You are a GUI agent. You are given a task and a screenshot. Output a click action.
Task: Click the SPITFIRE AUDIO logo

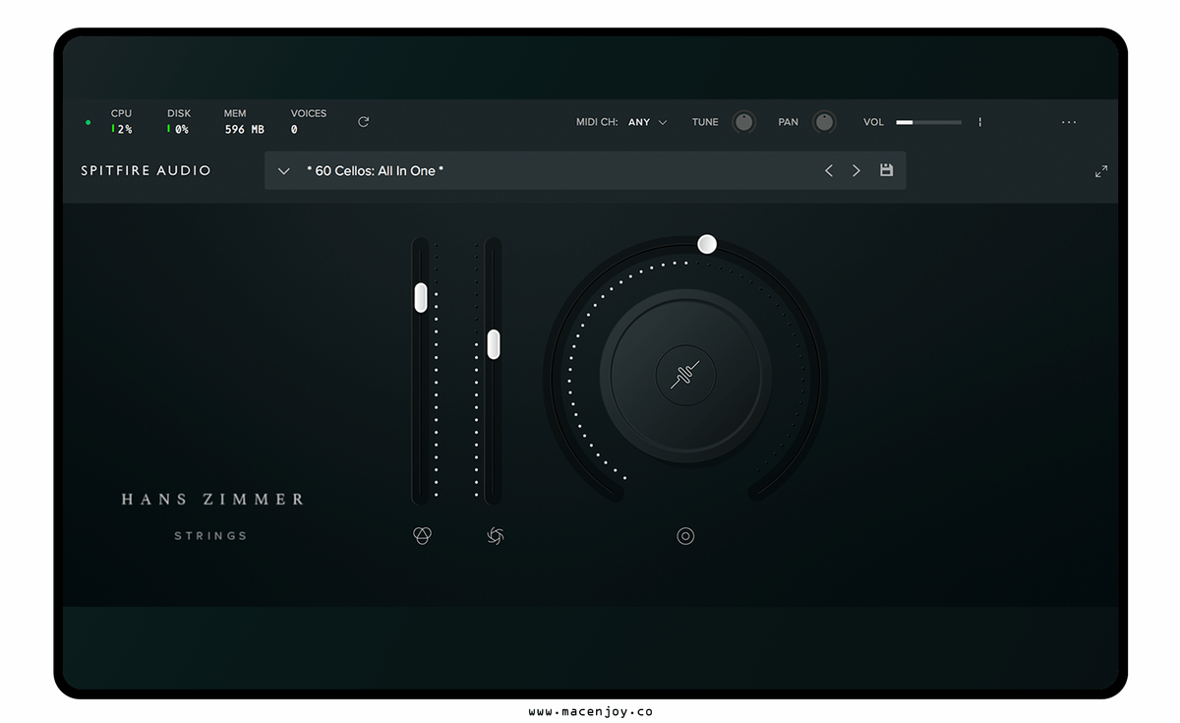click(x=147, y=170)
